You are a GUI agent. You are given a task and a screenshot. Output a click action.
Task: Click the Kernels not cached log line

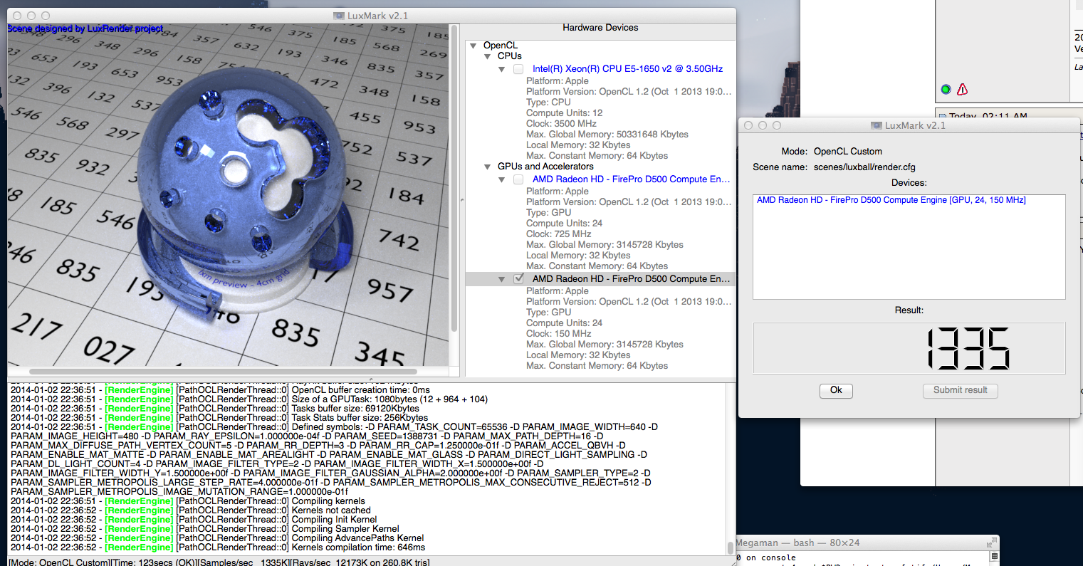point(191,510)
